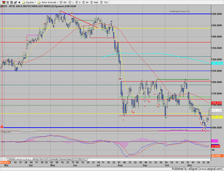Click the Nov month label on time axis
Image resolution: width=224 pixels, height=171 pixels.
pyautogui.click(x=189, y=165)
